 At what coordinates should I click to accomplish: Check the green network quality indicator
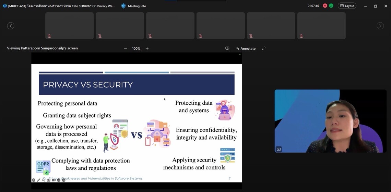point(331,6)
